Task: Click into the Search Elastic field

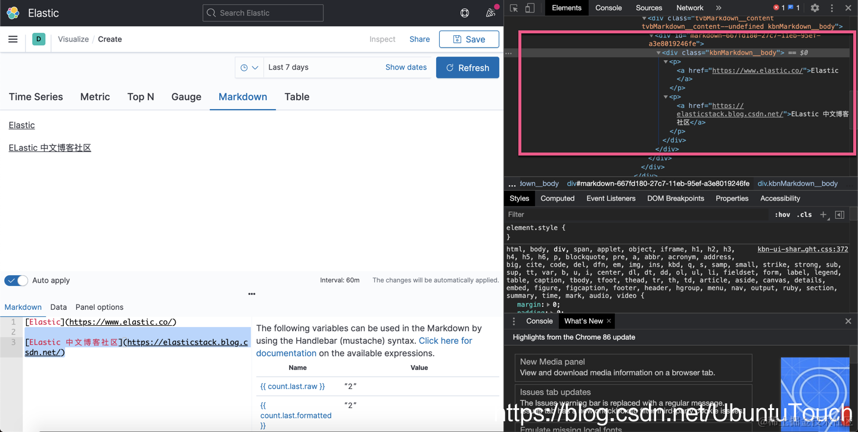Action: coord(263,13)
